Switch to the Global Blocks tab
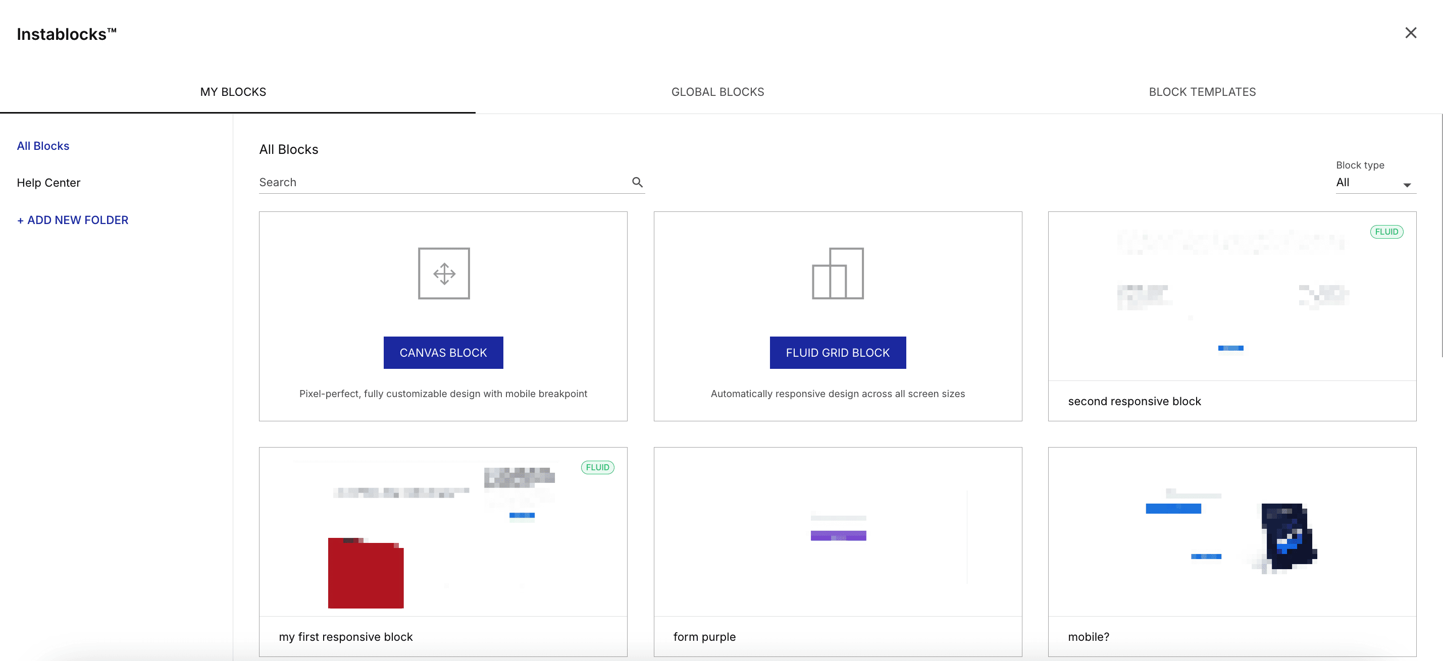The image size is (1443, 661). click(717, 92)
